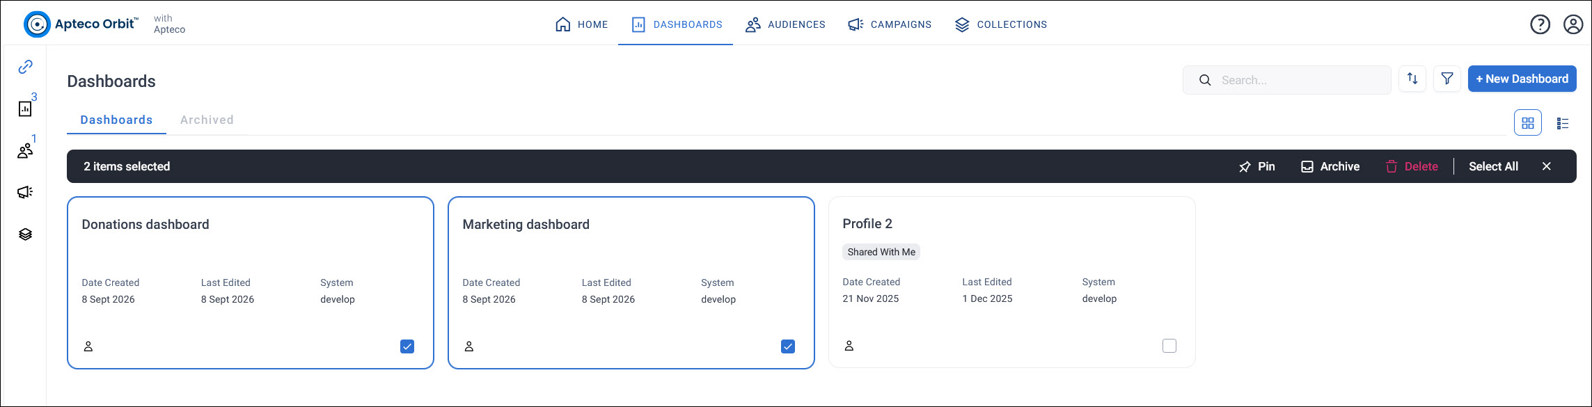This screenshot has width=1592, height=407.
Task: Switch to grid card view
Action: 1528,123
